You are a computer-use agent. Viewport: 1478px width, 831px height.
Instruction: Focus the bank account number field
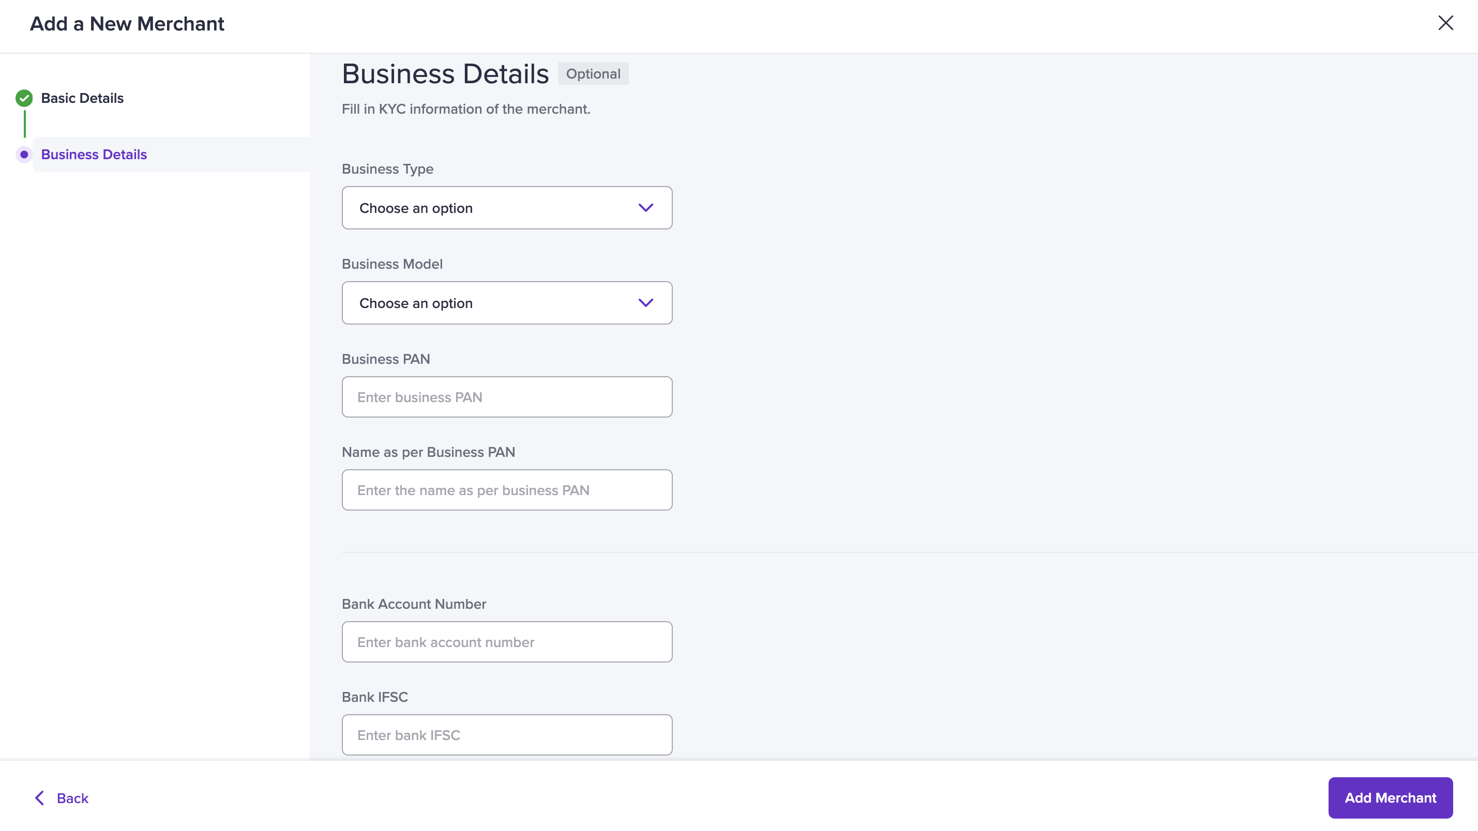pyautogui.click(x=507, y=642)
